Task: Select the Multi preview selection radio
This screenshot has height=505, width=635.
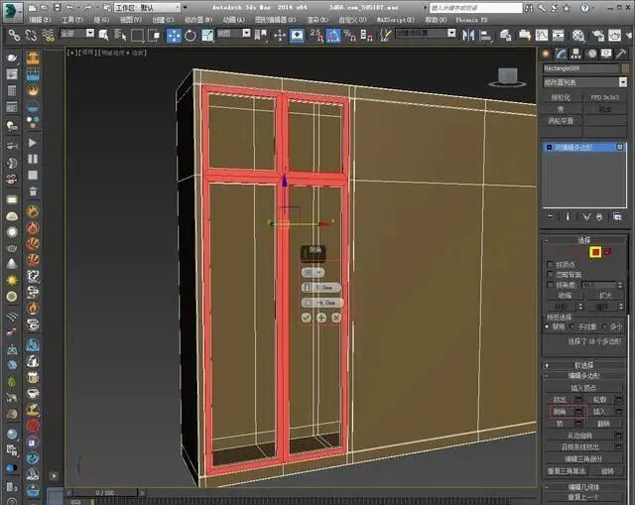Action: [x=604, y=326]
